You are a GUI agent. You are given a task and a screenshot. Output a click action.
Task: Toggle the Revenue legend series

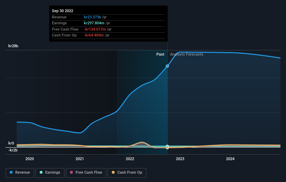[20, 173]
